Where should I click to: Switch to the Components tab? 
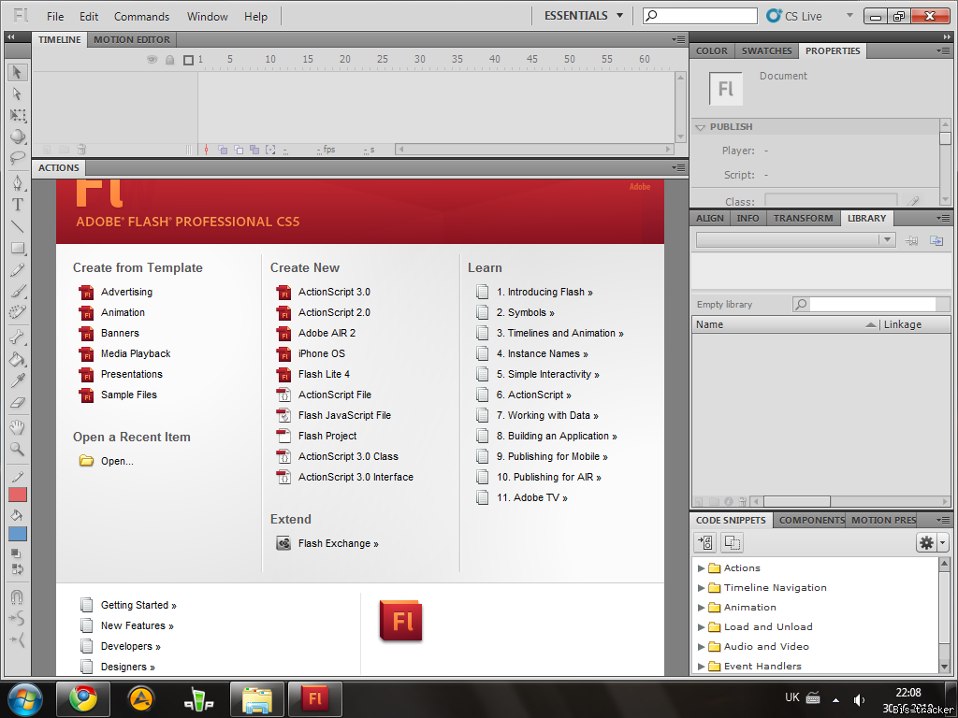811,520
